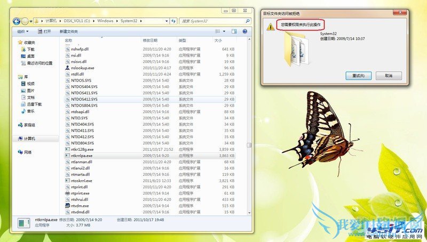Select the ntoskrnl.exe file icon

[x=68, y=181]
